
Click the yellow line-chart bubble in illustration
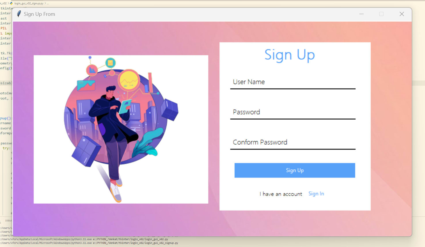129,80
